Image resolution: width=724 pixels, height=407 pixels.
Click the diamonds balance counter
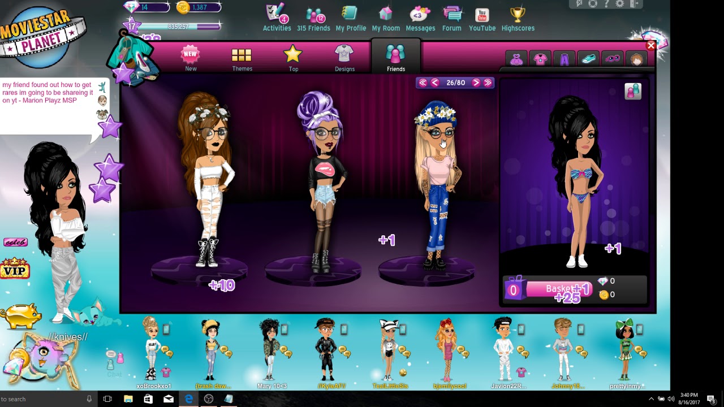pos(146,7)
